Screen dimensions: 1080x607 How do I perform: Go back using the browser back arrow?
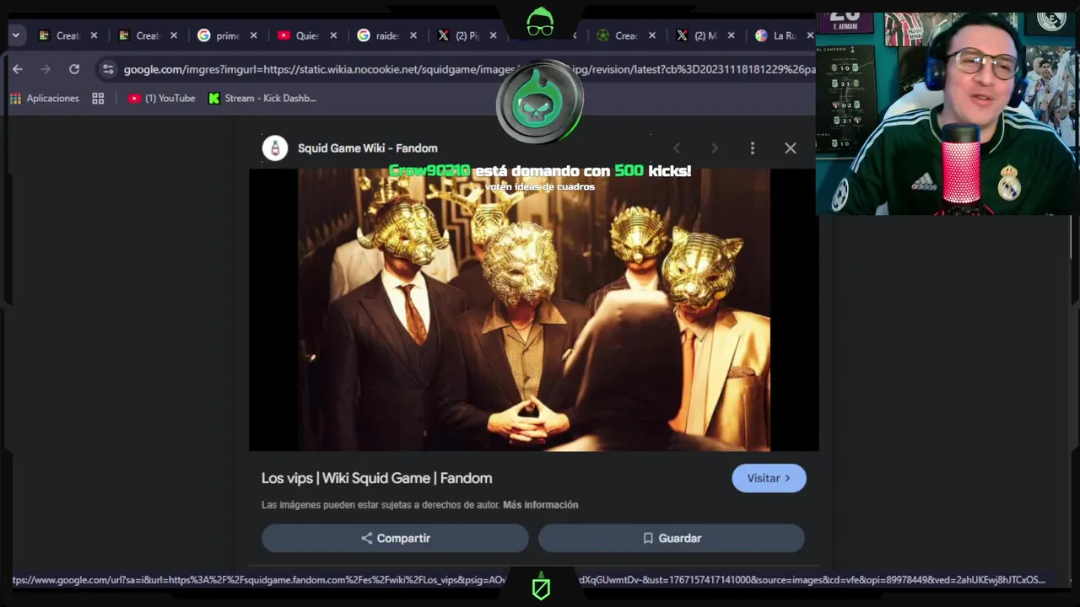18,69
